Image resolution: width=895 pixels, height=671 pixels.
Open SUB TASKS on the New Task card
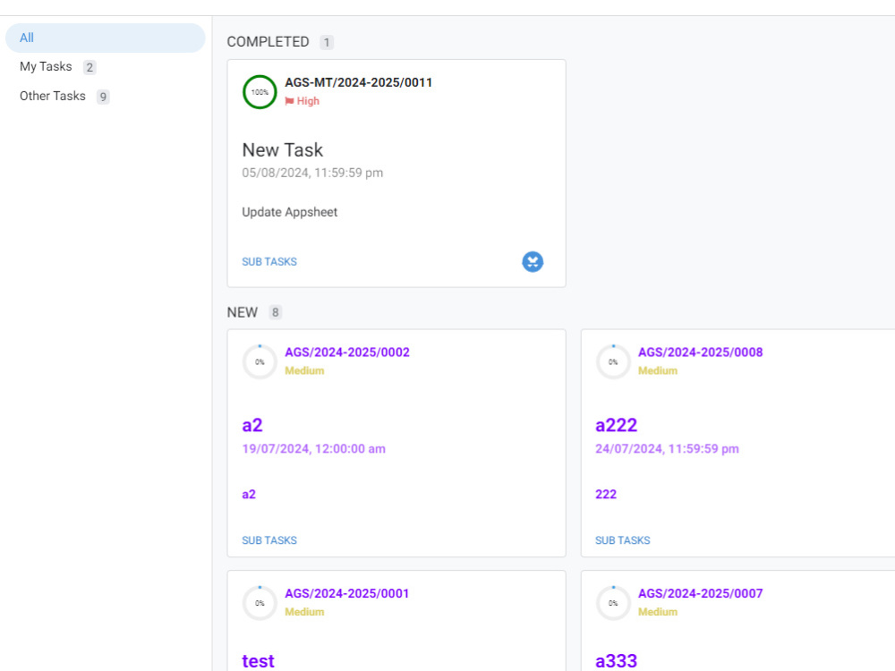coord(269,261)
